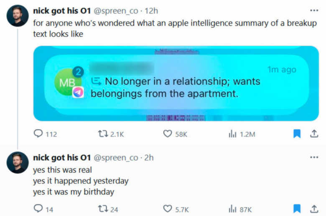The height and width of the screenshot is (216, 326).
Task: View analytics showing 87K views
Action: 232,209
